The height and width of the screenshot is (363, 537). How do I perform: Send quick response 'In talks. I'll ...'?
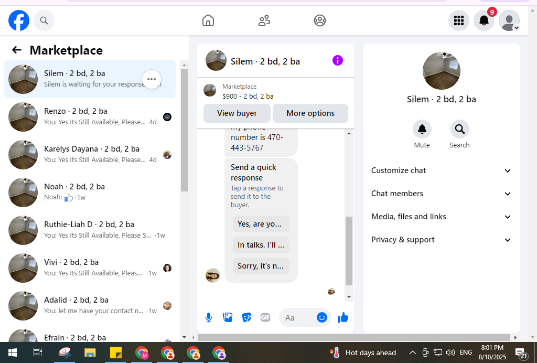(x=261, y=245)
